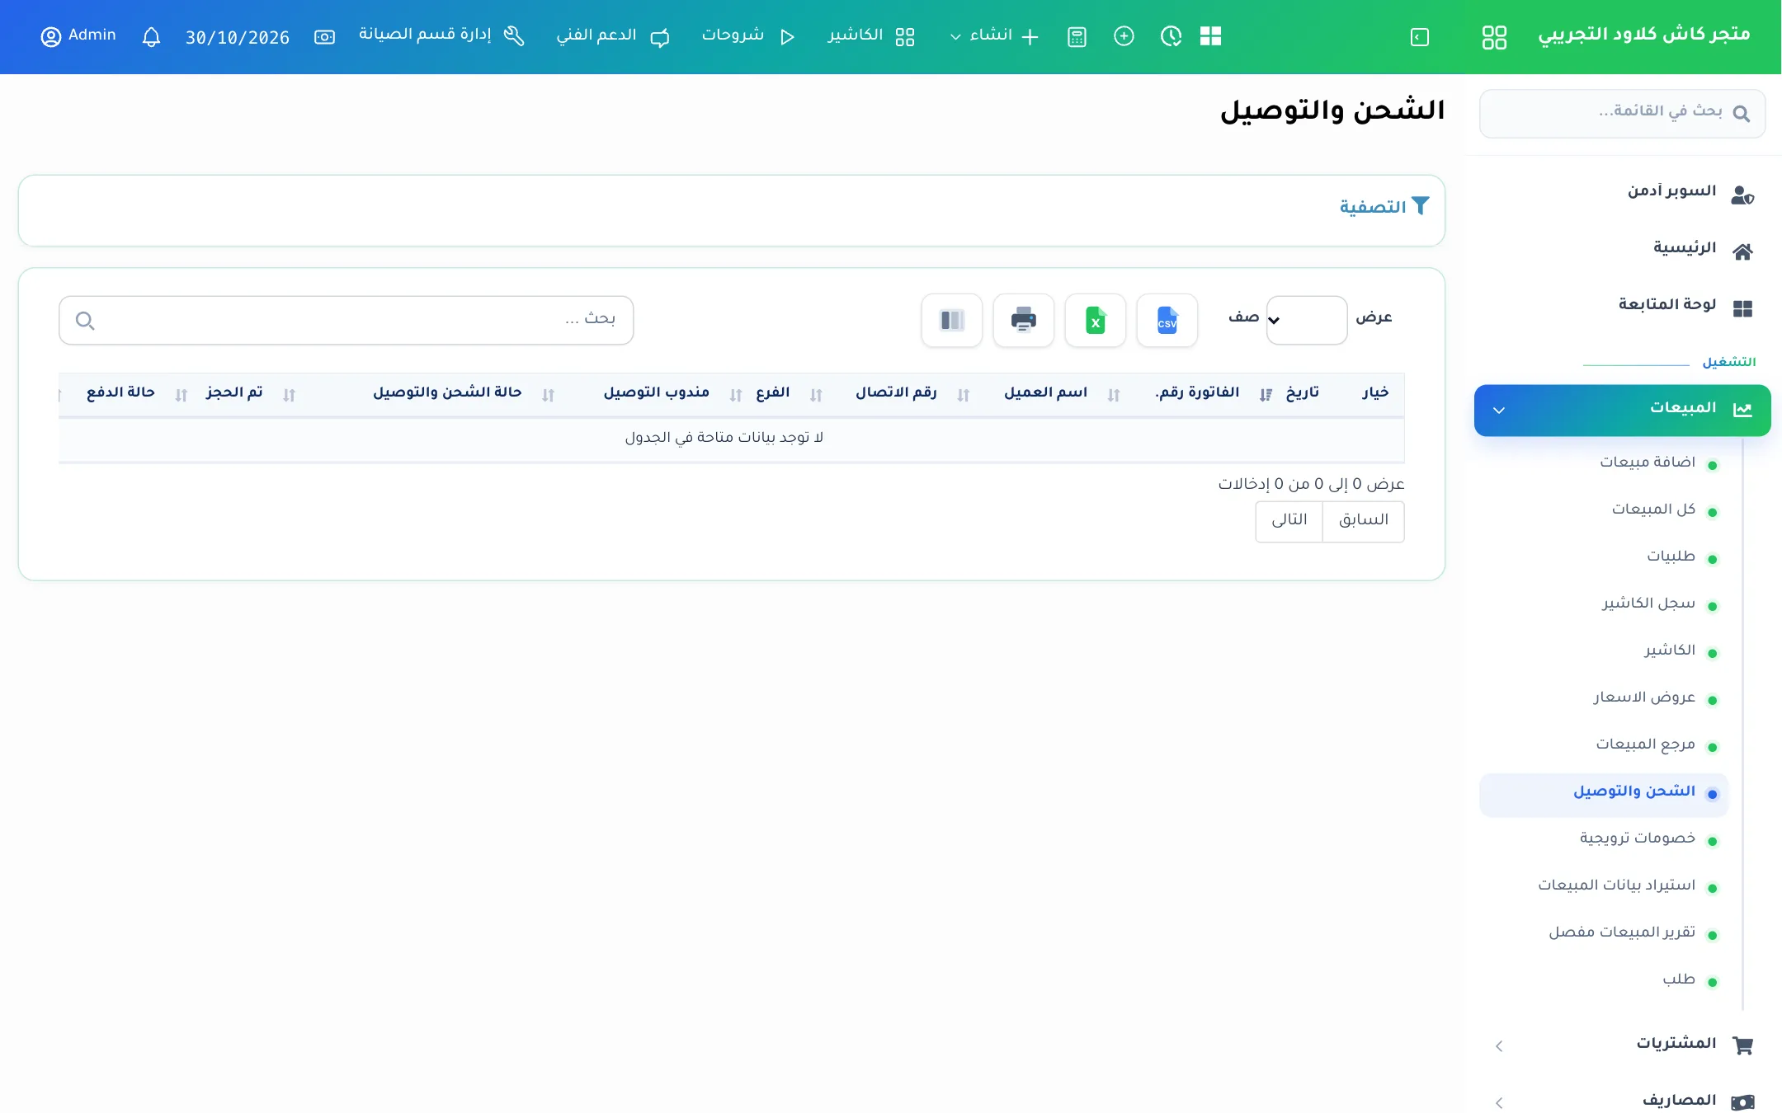The image size is (1782, 1113).
Task: Open خصومات ترويجية sidebar item
Action: pyautogui.click(x=1637, y=838)
